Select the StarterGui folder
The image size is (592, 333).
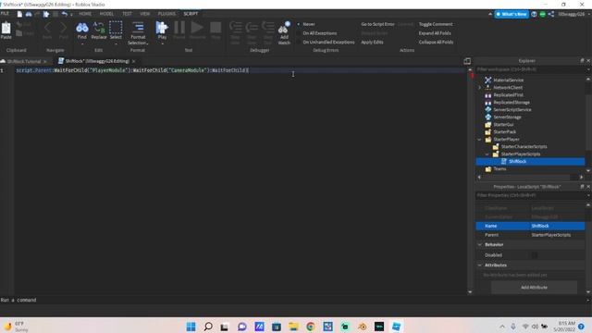503,125
